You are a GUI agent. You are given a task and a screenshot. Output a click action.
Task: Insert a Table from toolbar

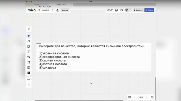point(29,68)
